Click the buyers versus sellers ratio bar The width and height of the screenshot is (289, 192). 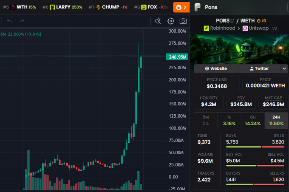click(255, 184)
